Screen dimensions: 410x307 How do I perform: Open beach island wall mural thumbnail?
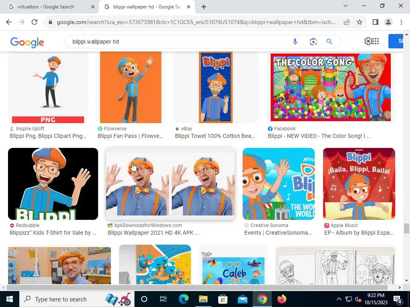[155, 265]
